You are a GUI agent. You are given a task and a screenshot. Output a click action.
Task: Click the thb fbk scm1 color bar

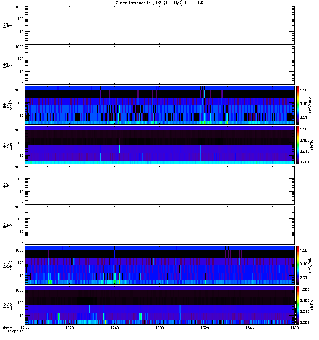click(298, 145)
